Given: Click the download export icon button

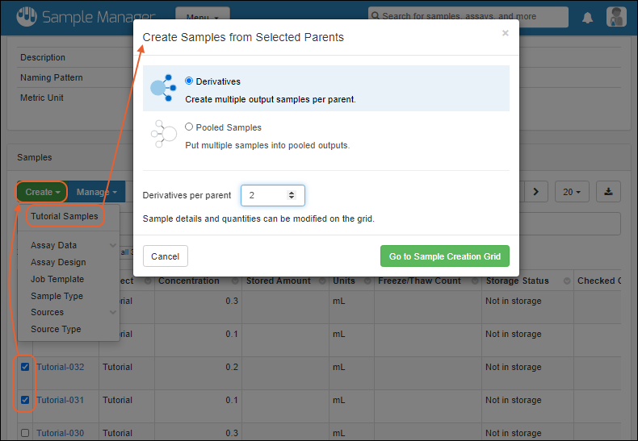Looking at the screenshot, I should pos(609,192).
